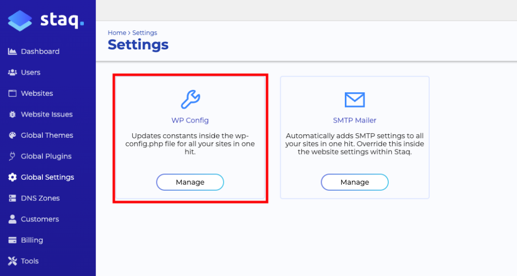This screenshot has height=276, width=517.
Task: Click the Global Themes palette icon
Action: [13, 135]
